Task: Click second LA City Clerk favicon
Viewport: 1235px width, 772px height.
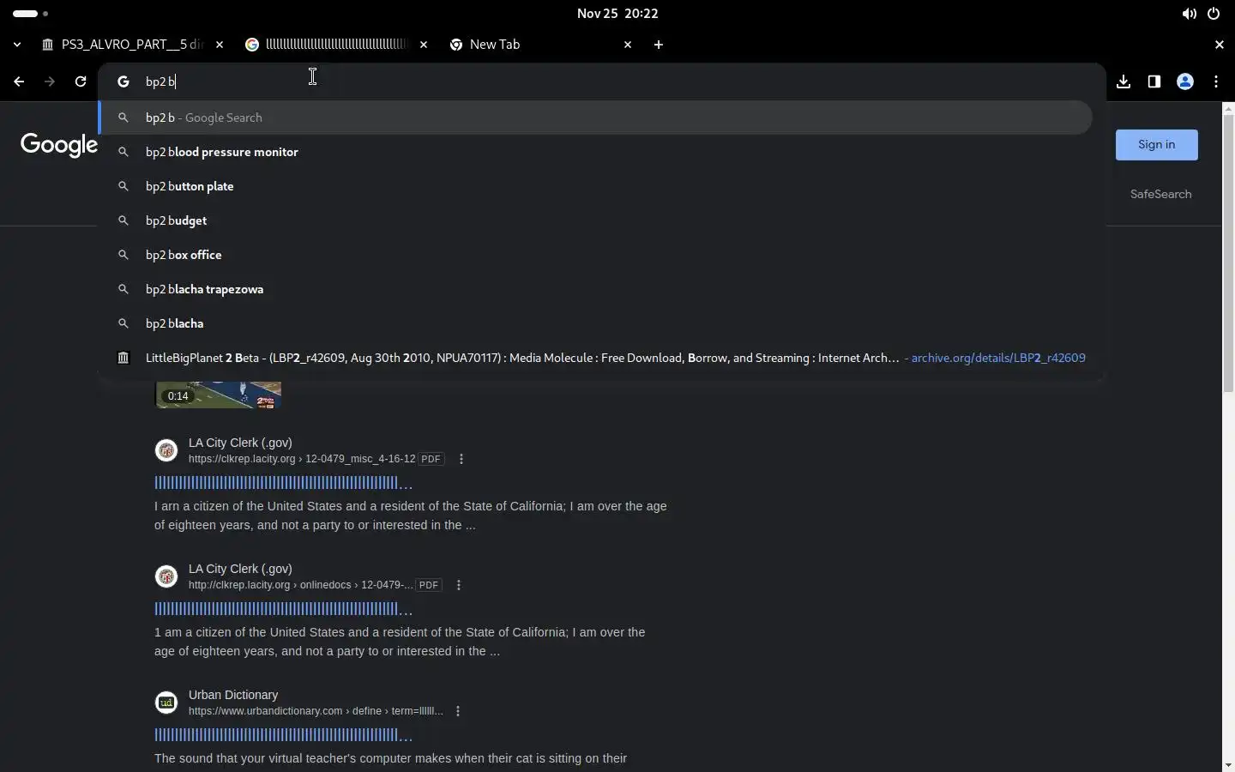Action: click(166, 576)
